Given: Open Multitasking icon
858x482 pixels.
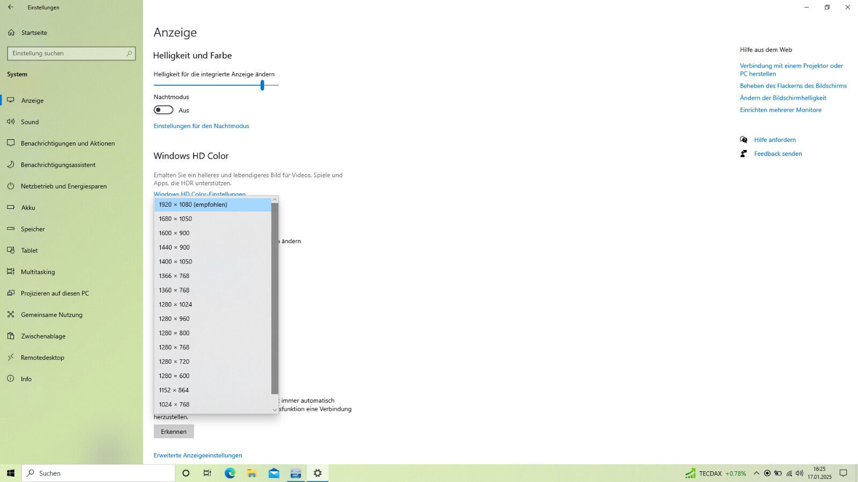Looking at the screenshot, I should tap(11, 272).
